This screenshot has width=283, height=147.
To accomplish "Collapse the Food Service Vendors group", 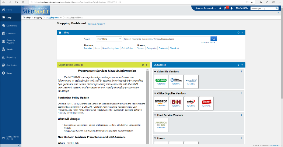I will click(x=155, y=115).
